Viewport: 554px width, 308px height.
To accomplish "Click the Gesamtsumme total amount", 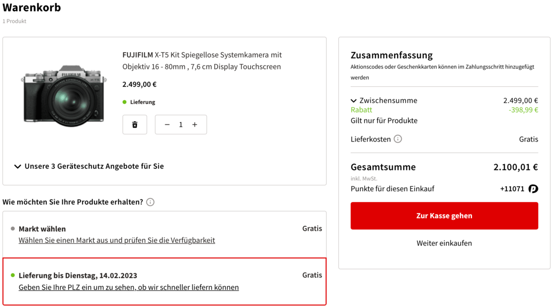I will coord(515,167).
